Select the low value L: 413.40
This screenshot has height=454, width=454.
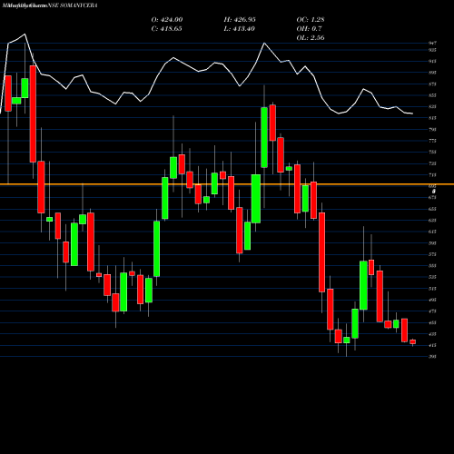click(239, 28)
